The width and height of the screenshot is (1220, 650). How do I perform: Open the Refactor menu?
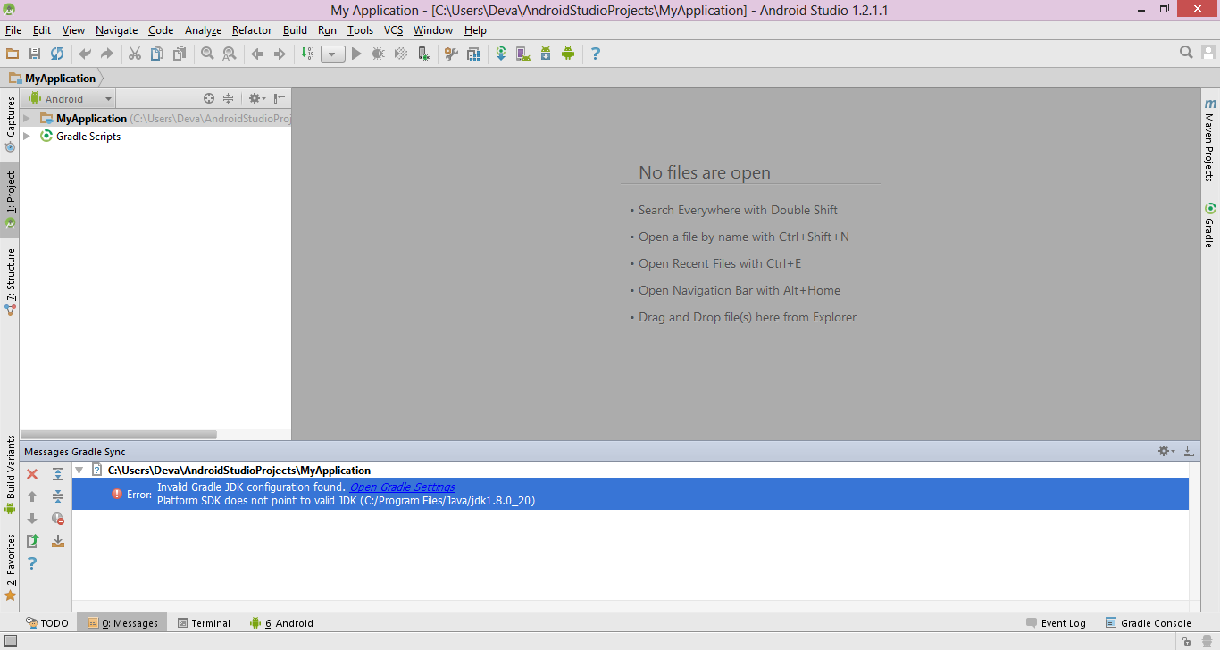point(252,30)
